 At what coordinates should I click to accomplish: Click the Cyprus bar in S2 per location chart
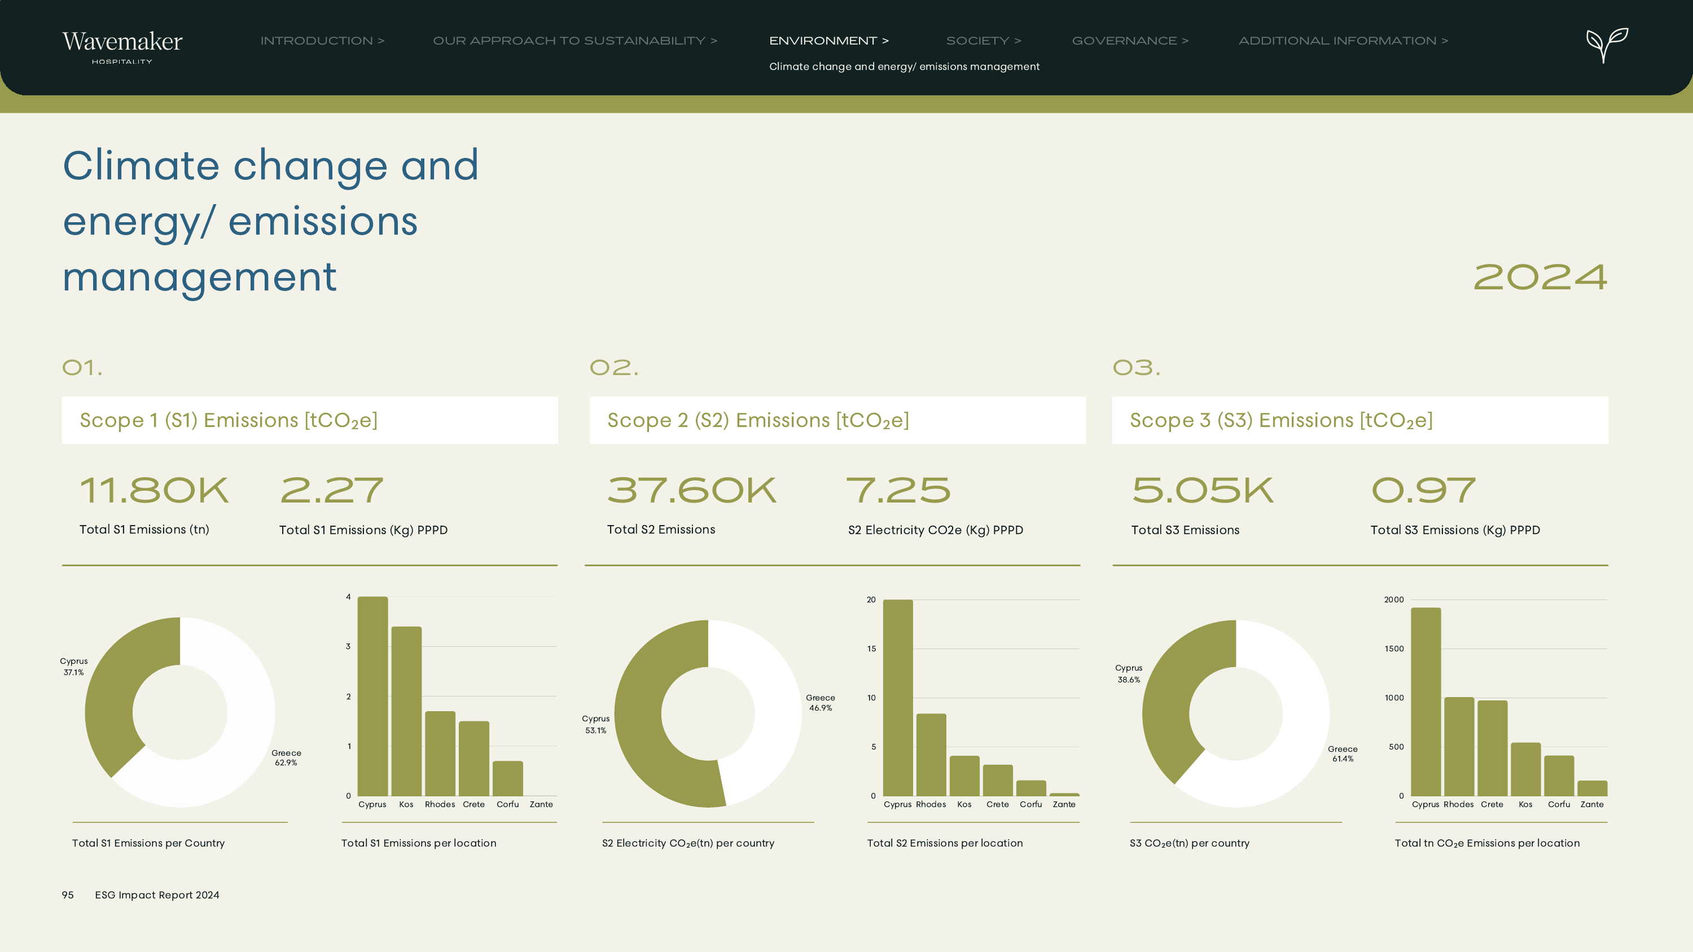click(x=898, y=698)
